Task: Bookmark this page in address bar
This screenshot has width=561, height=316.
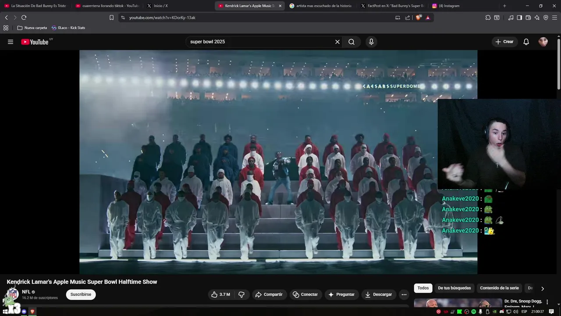Action: coord(111,18)
